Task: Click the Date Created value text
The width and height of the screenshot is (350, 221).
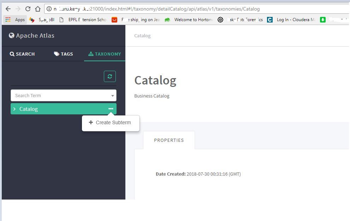Action: pyautogui.click(x=214, y=174)
